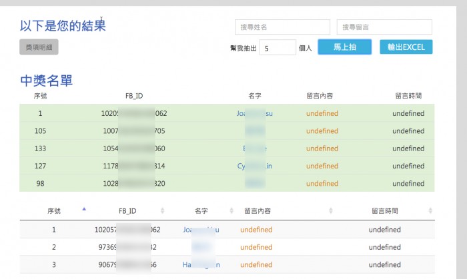Click sort arrows beside lower FB_ID header

[x=163, y=211]
